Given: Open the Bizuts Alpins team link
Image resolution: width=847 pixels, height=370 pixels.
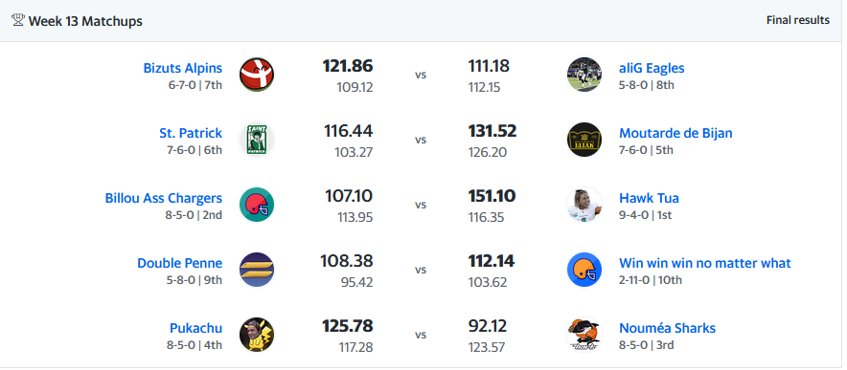Looking at the screenshot, I should (183, 68).
